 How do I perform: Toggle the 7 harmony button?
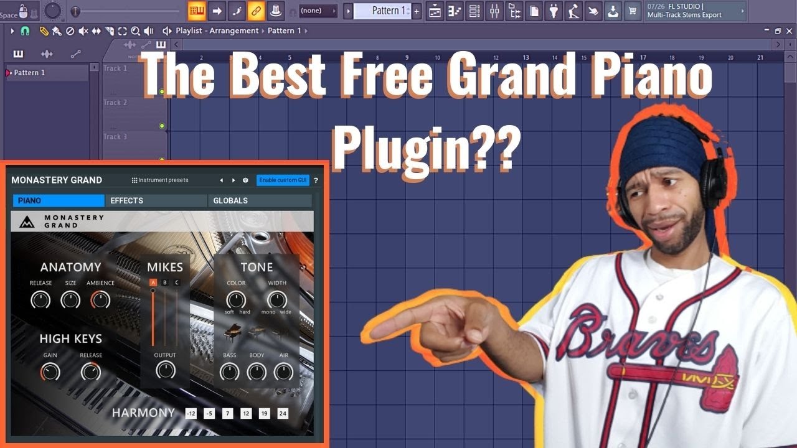tap(228, 413)
